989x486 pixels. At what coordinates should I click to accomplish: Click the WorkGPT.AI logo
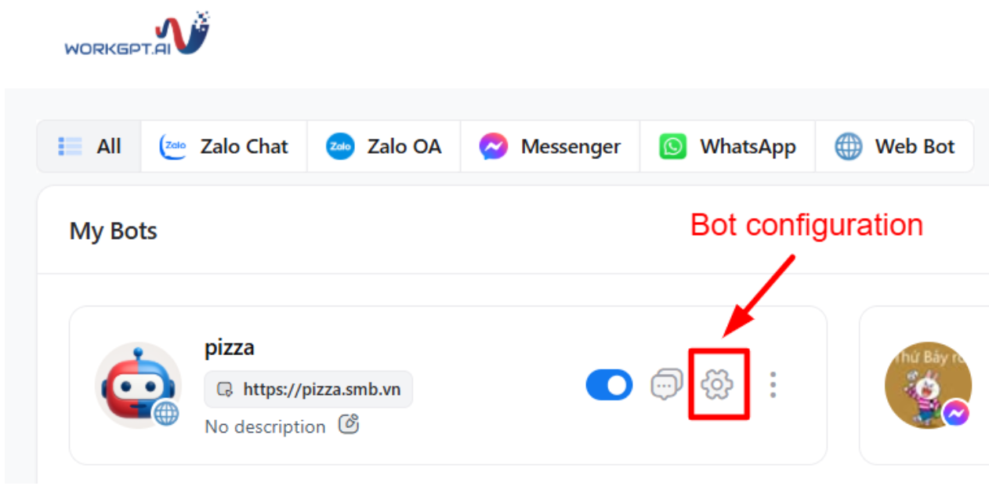136,35
